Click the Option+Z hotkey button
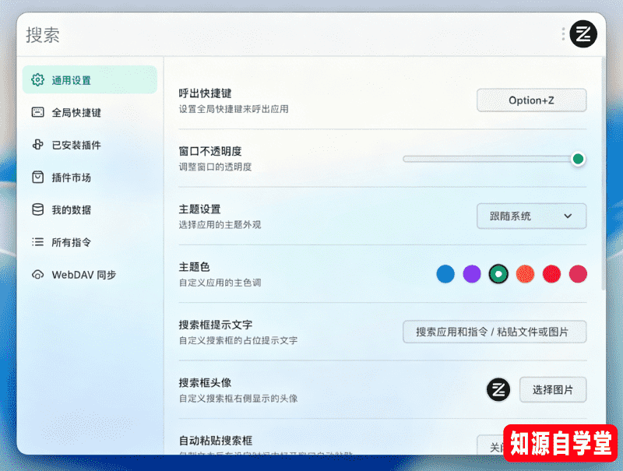 click(x=531, y=100)
